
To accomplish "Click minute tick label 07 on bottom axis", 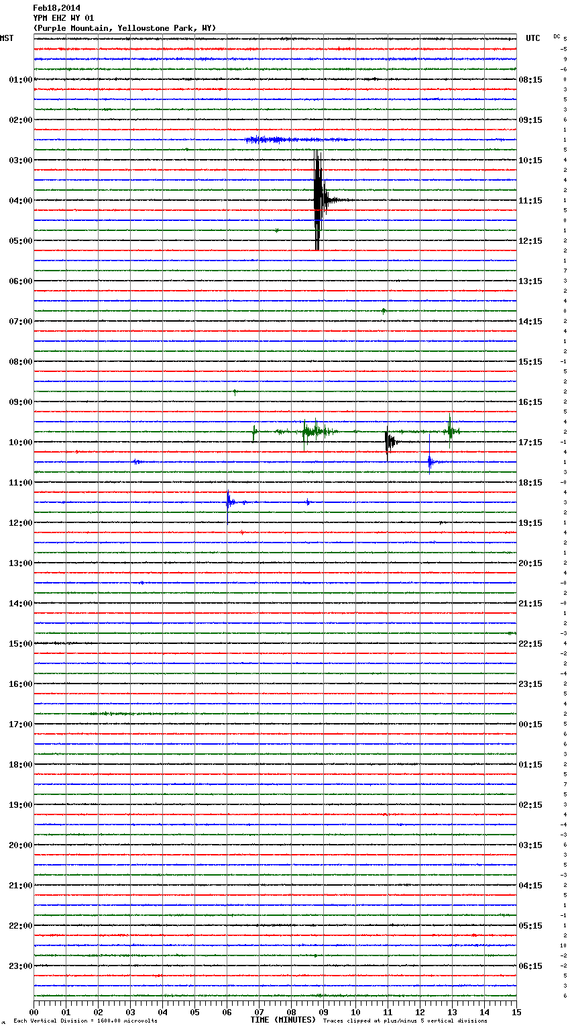I will point(259,1012).
